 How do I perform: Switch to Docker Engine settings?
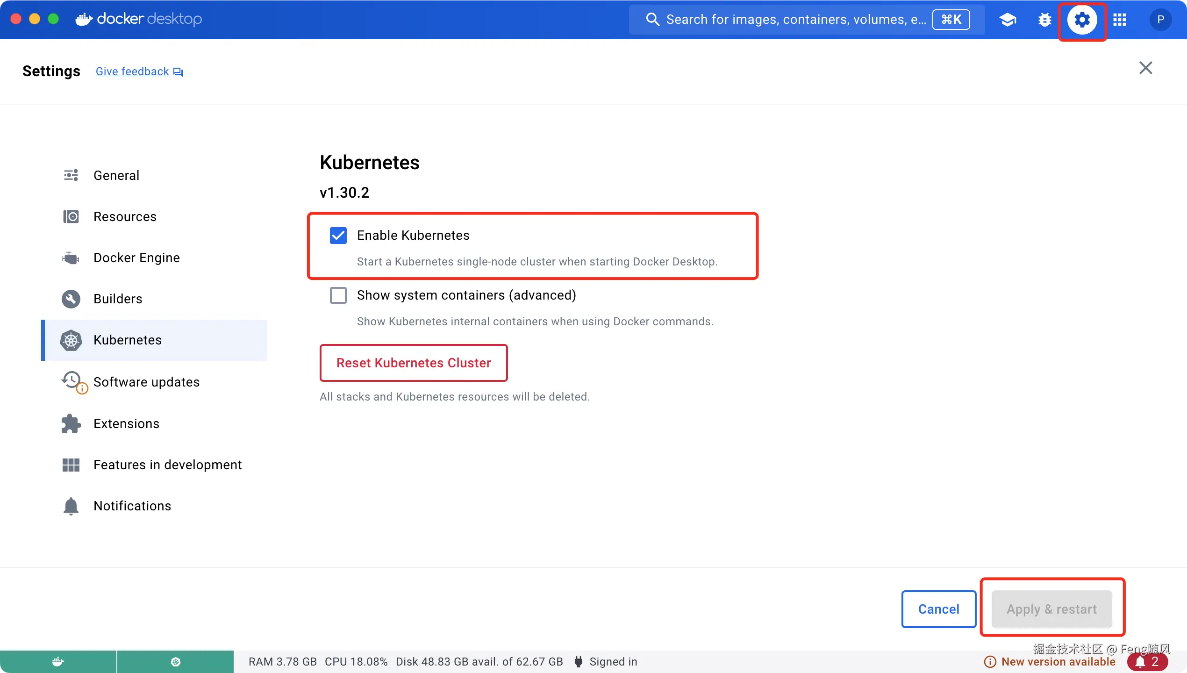point(136,258)
